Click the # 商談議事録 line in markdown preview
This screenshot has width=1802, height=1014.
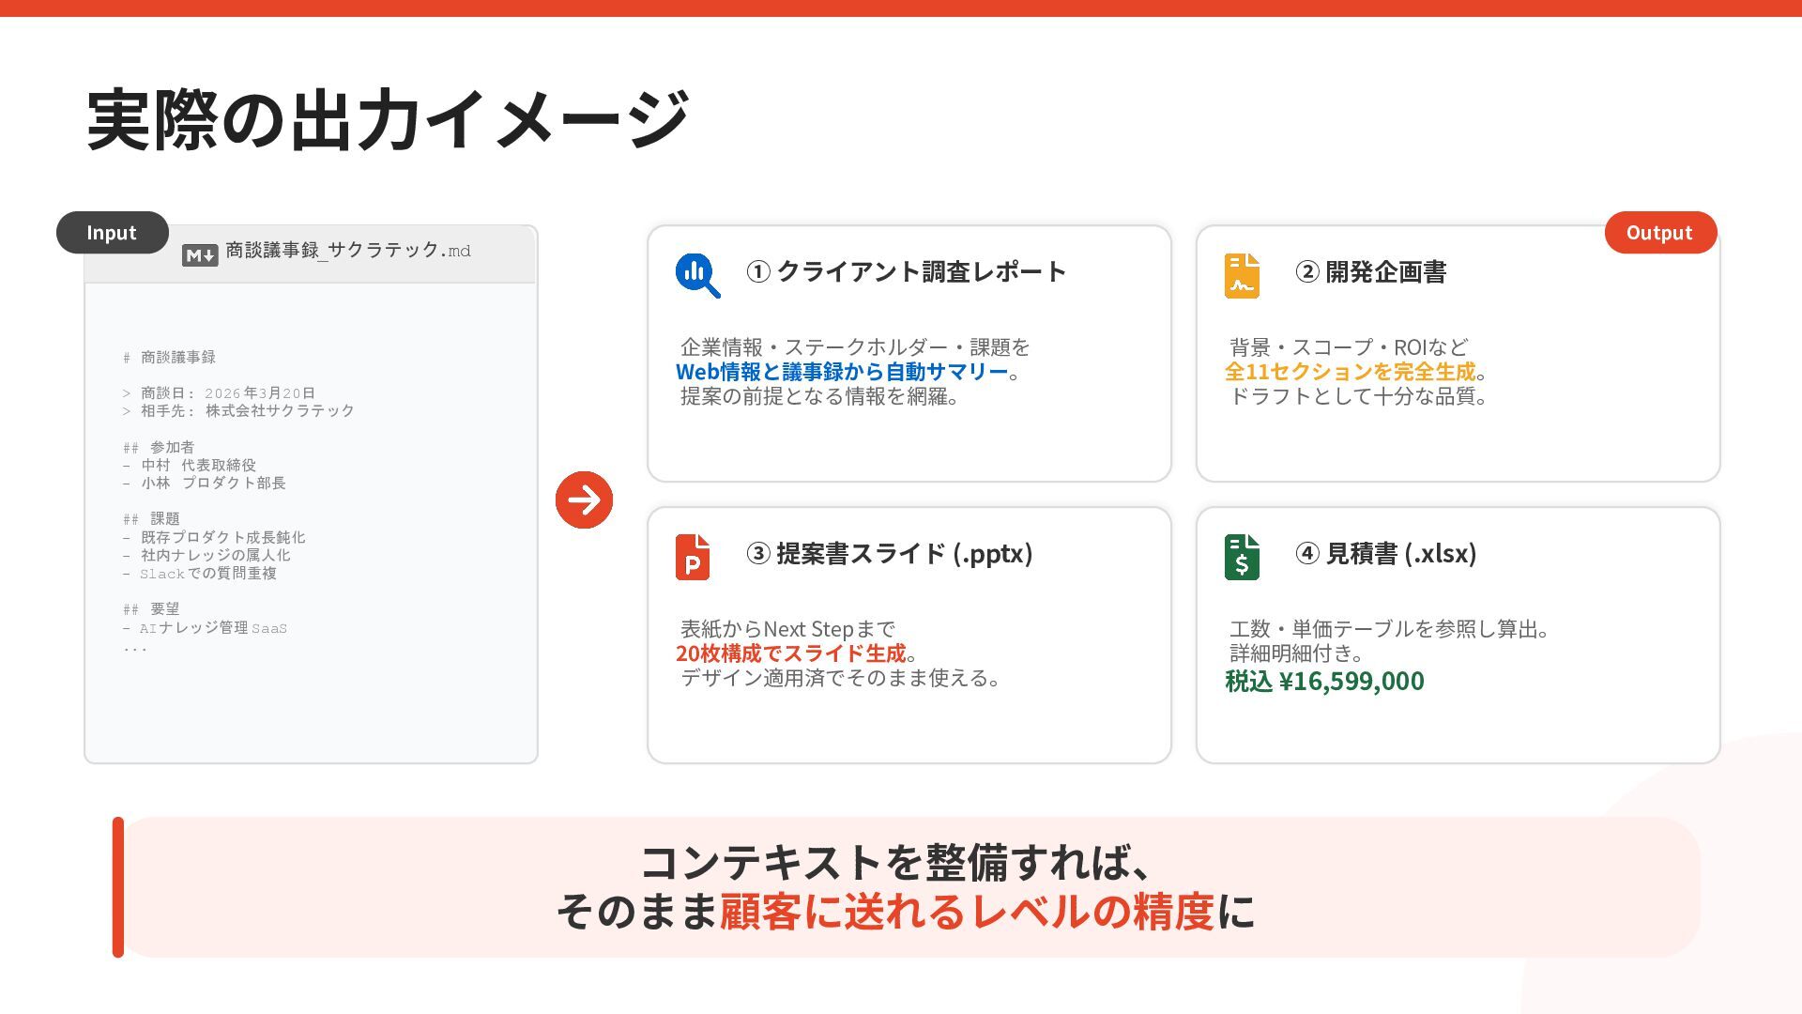(170, 358)
